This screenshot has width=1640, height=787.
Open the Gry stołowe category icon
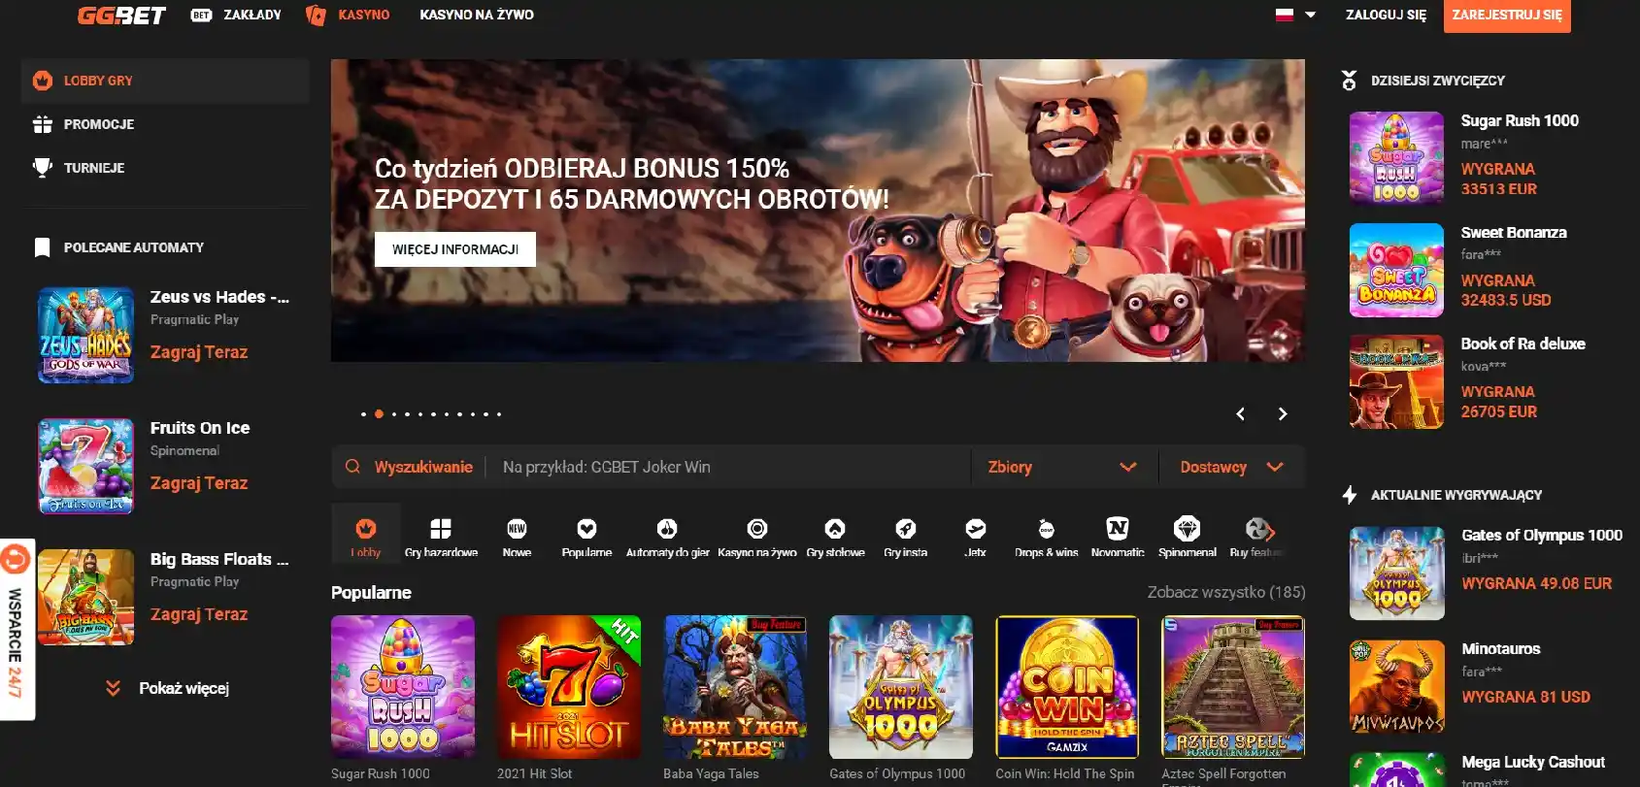pos(835,529)
